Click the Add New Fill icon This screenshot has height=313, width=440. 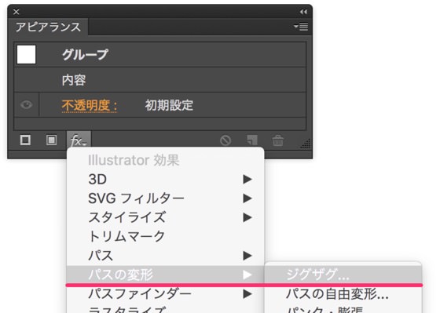point(51,140)
